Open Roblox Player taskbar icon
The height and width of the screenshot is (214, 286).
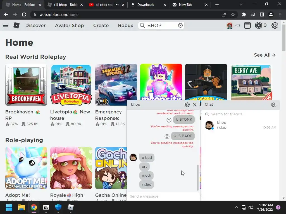tap(71, 207)
